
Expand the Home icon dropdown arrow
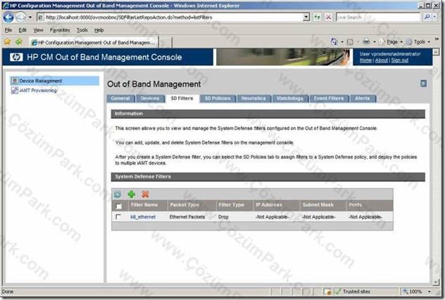tap(342, 42)
